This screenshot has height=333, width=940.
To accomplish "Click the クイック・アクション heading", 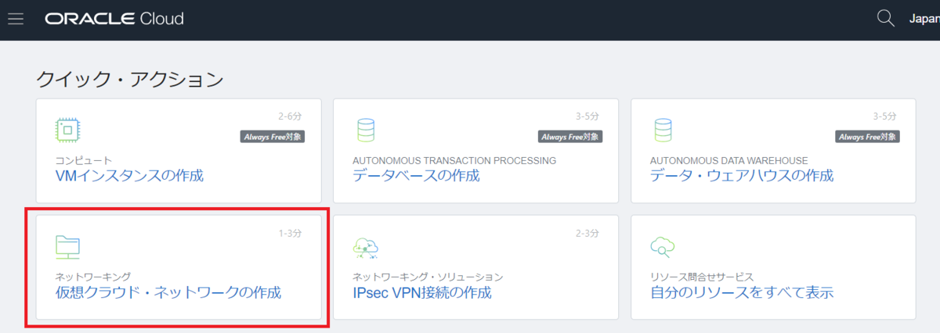I will click(x=130, y=79).
